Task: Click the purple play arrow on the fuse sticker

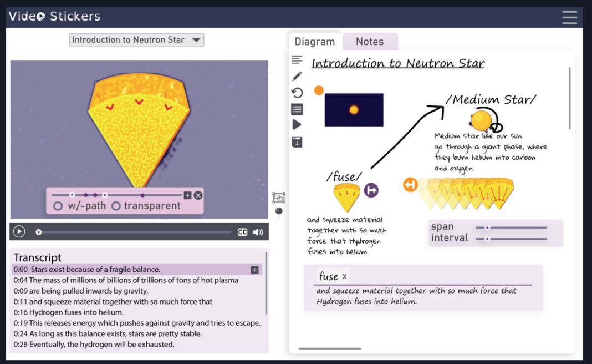Action: (371, 189)
